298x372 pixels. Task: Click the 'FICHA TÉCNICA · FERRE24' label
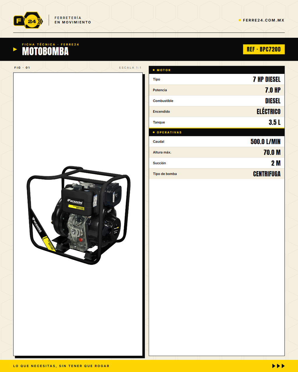[x=51, y=44]
